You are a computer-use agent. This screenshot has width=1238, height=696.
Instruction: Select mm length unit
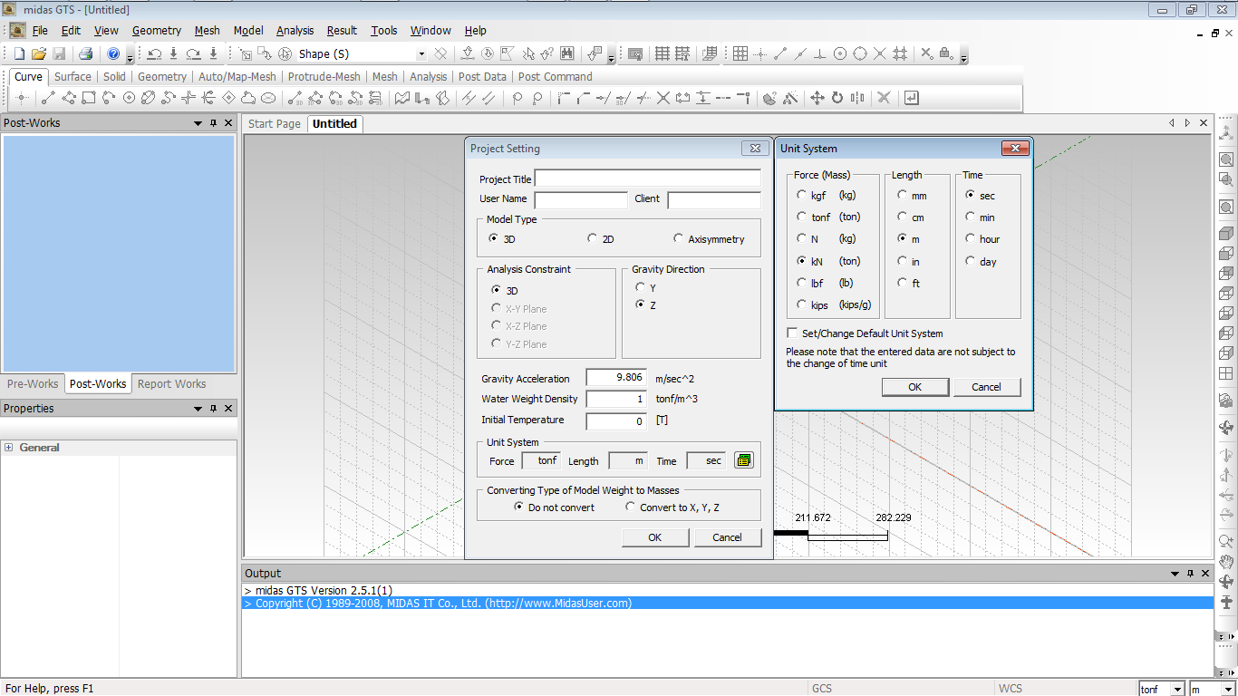point(902,195)
